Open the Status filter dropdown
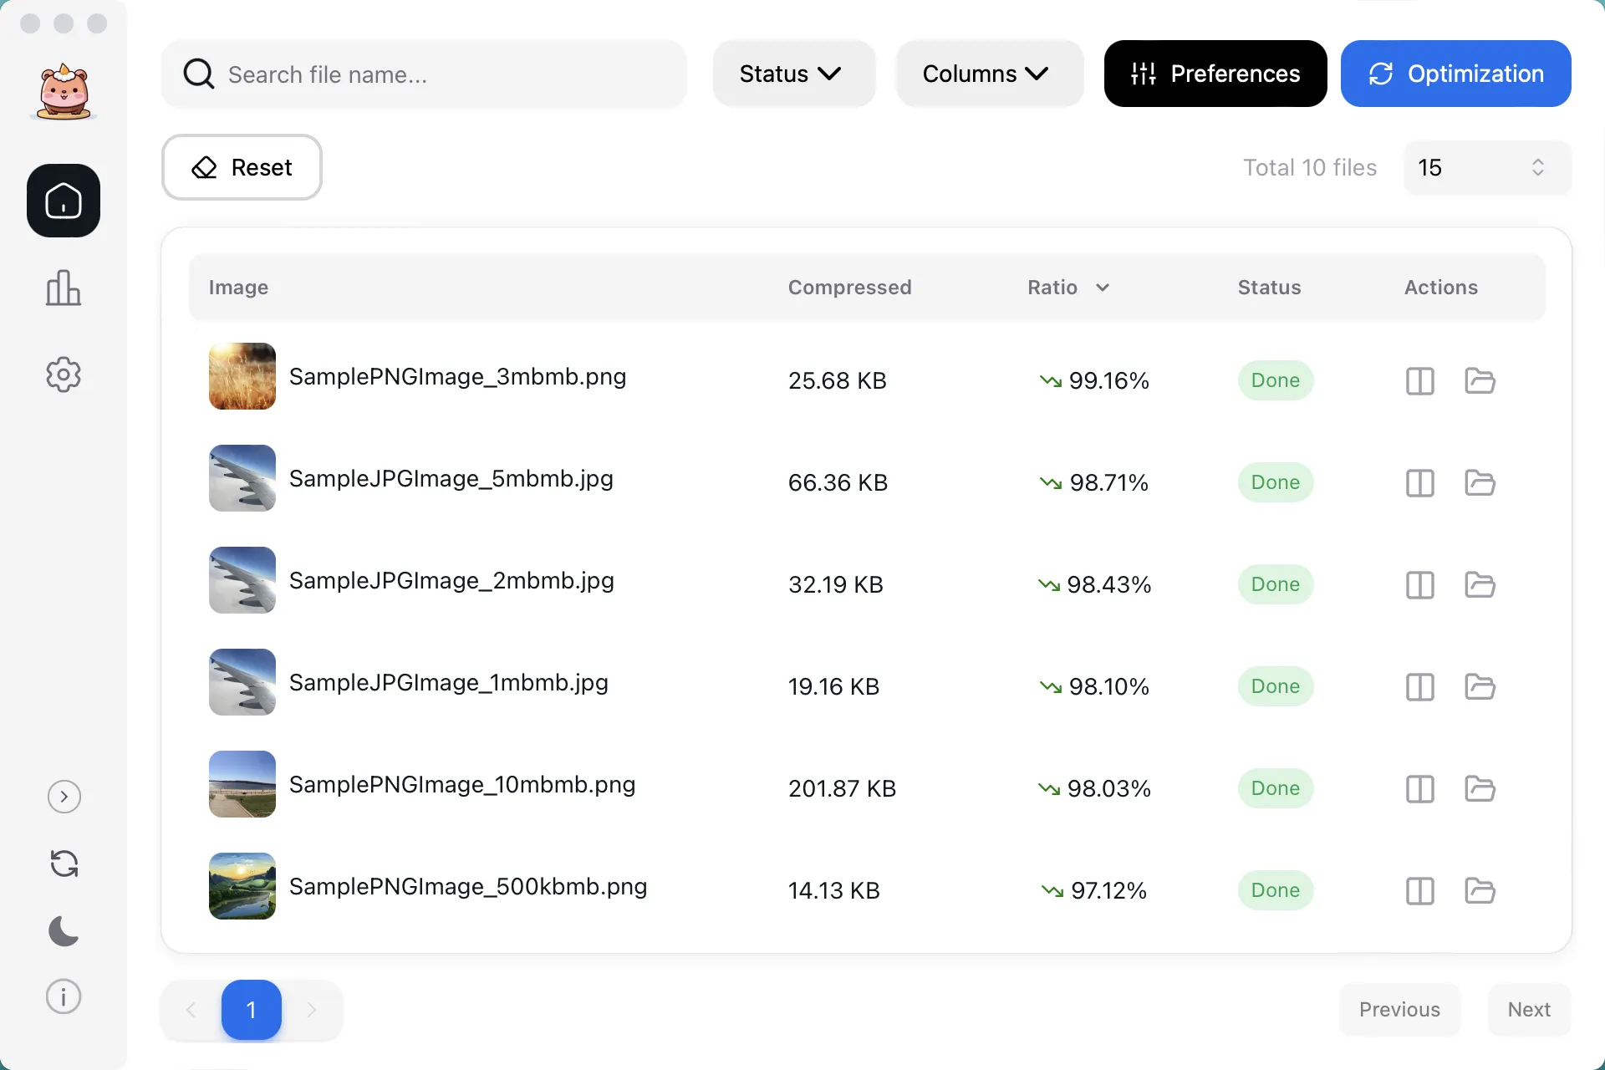Viewport: 1605px width, 1070px height. (x=793, y=74)
